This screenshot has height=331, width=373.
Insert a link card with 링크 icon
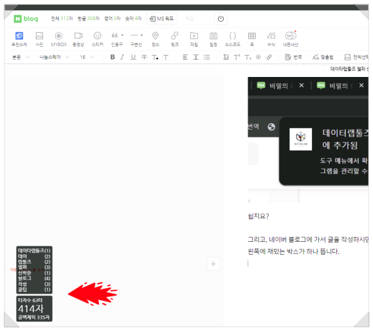click(x=175, y=38)
